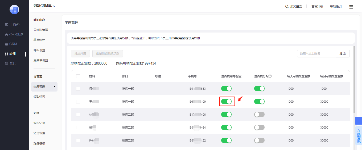Click the vertical scrollbar of the table
Screen dimensions: 362x150
pos(354,79)
